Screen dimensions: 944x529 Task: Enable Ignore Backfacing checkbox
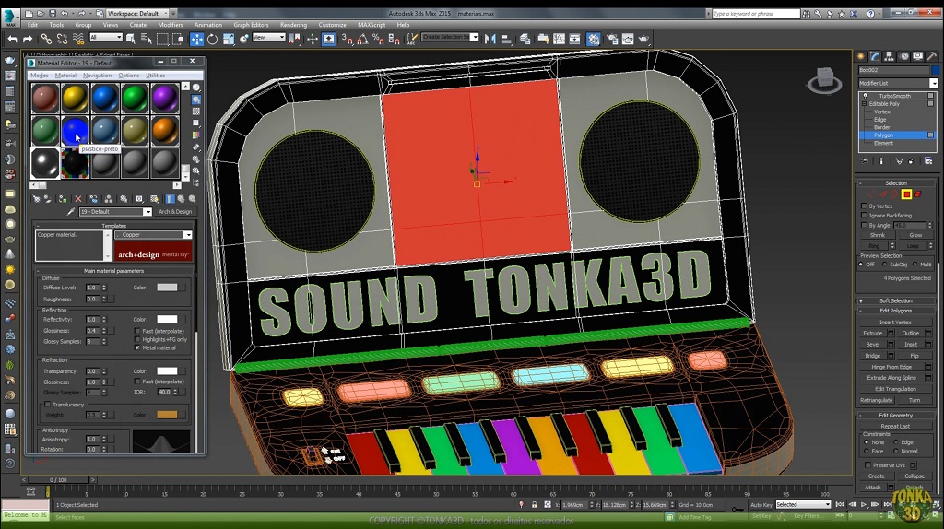[x=864, y=216]
